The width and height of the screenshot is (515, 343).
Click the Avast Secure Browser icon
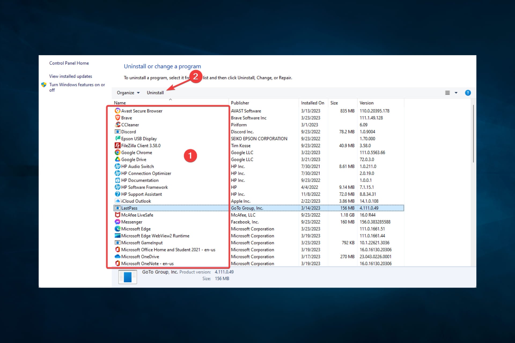click(x=117, y=111)
